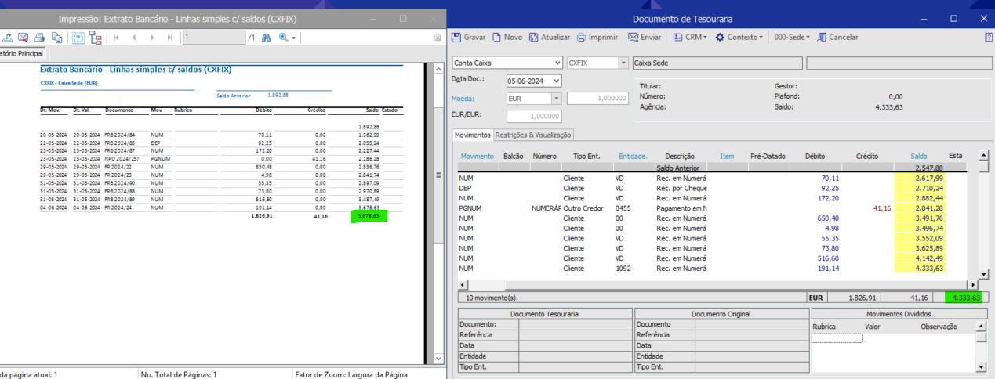995x379 pixels.
Task: Sort grid by Saldo column header
Action: (x=918, y=157)
